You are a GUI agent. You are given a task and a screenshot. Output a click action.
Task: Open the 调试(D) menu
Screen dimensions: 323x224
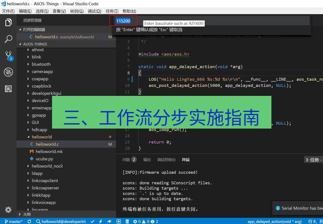(95, 11)
